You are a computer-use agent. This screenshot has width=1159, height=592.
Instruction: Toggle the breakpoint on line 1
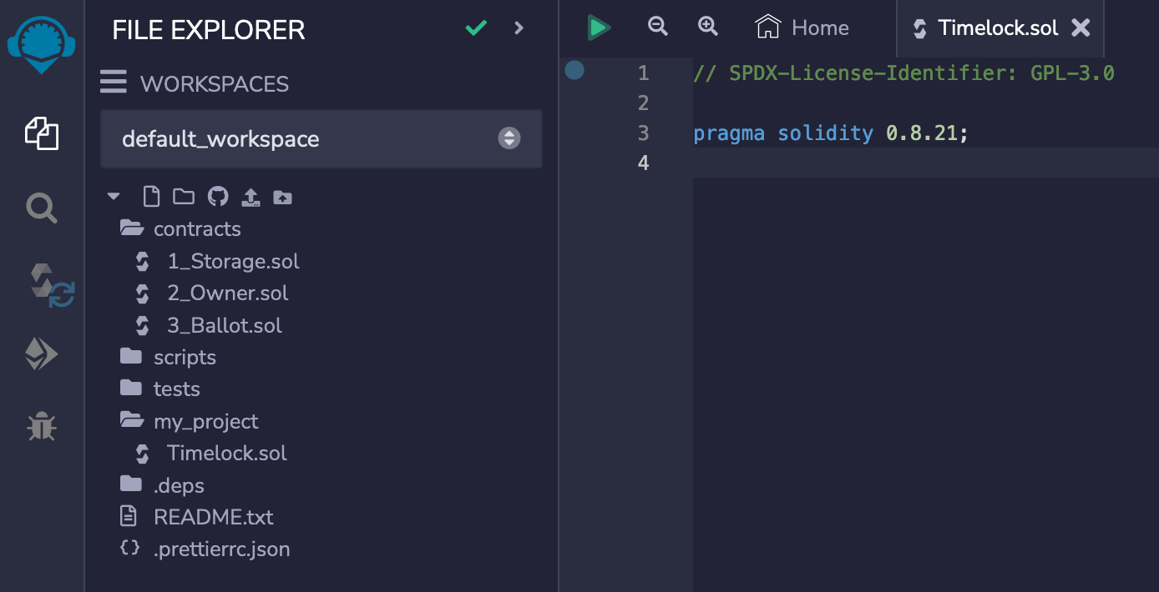click(574, 71)
